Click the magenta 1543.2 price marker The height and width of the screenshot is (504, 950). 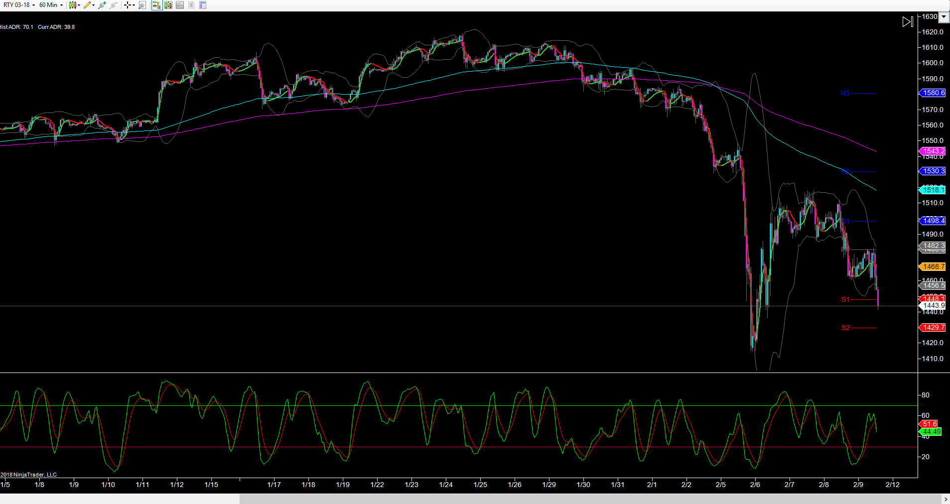point(932,151)
